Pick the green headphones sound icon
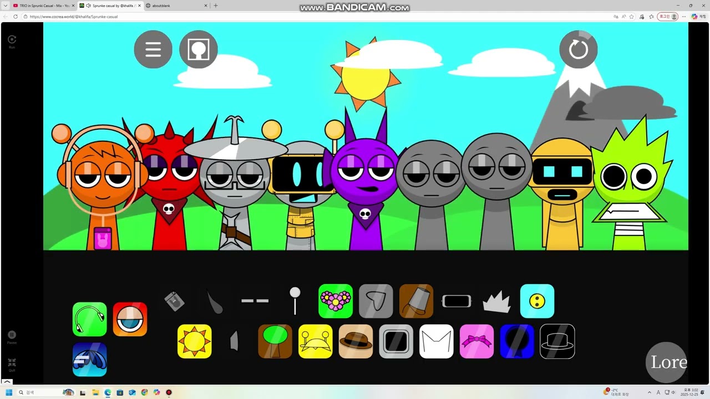Image resolution: width=710 pixels, height=399 pixels. [90, 319]
